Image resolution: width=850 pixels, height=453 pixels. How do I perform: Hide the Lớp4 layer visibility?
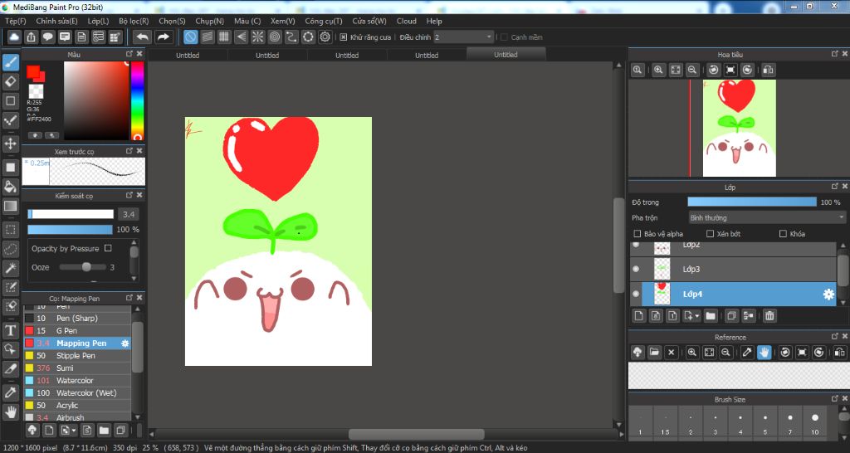pos(636,295)
